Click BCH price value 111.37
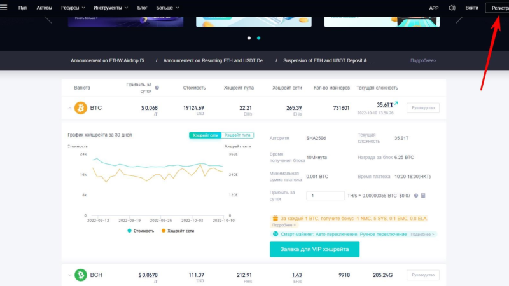This screenshot has width=509, height=286. [197, 275]
